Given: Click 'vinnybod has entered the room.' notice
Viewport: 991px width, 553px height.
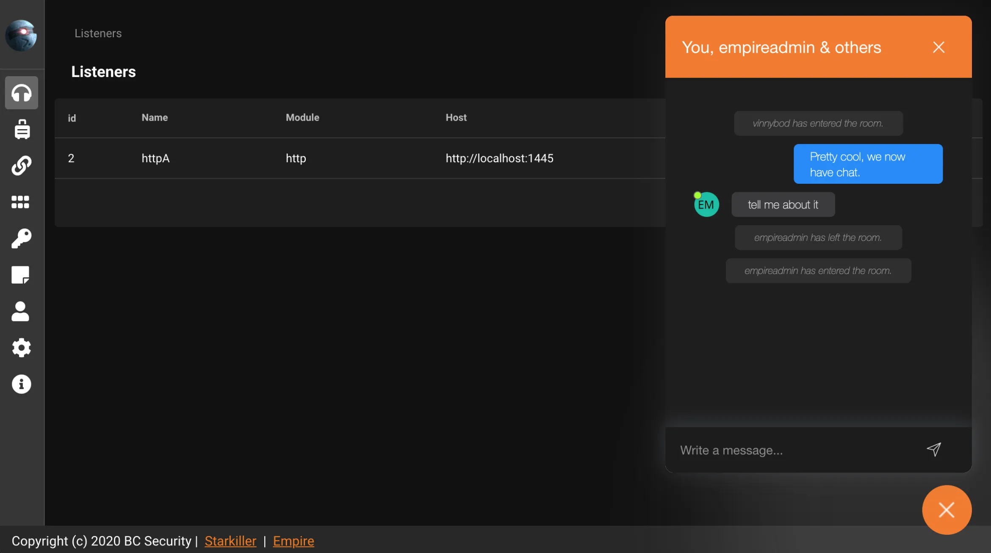Looking at the screenshot, I should 818,123.
